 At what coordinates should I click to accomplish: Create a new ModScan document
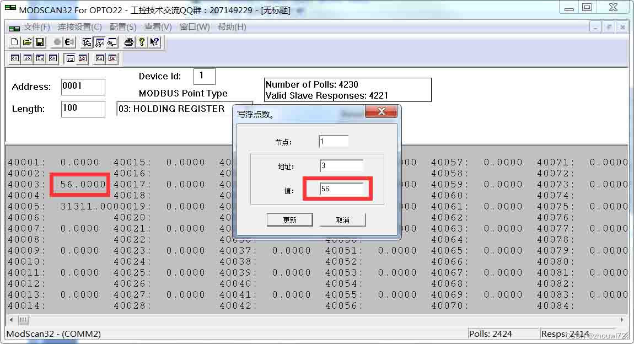(14, 42)
